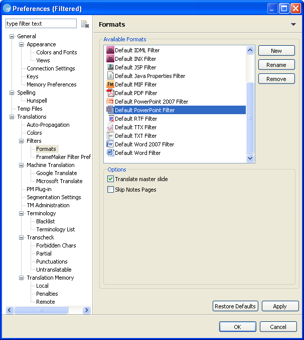This screenshot has height=340, width=304.
Task: Click the New format button
Action: pos(276,51)
